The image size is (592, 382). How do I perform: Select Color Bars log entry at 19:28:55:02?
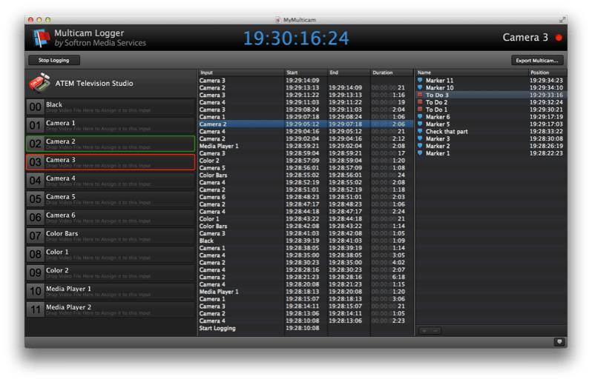coord(306,175)
